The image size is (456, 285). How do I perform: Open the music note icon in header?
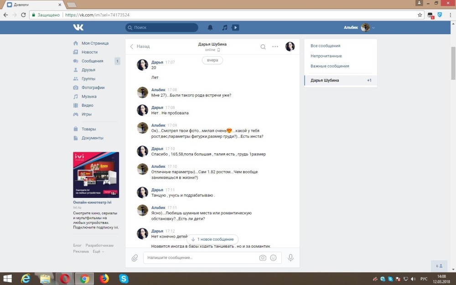tap(224, 27)
